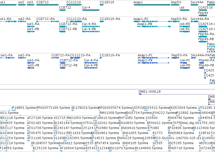Click the sut2-RA transcript
215x152 pixels.
[22, 21]
